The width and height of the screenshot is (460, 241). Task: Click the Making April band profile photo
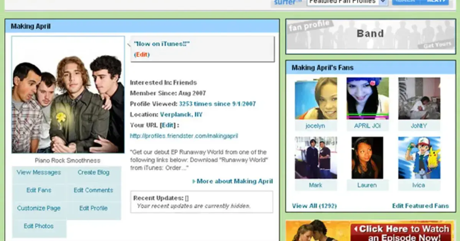pos(68,95)
